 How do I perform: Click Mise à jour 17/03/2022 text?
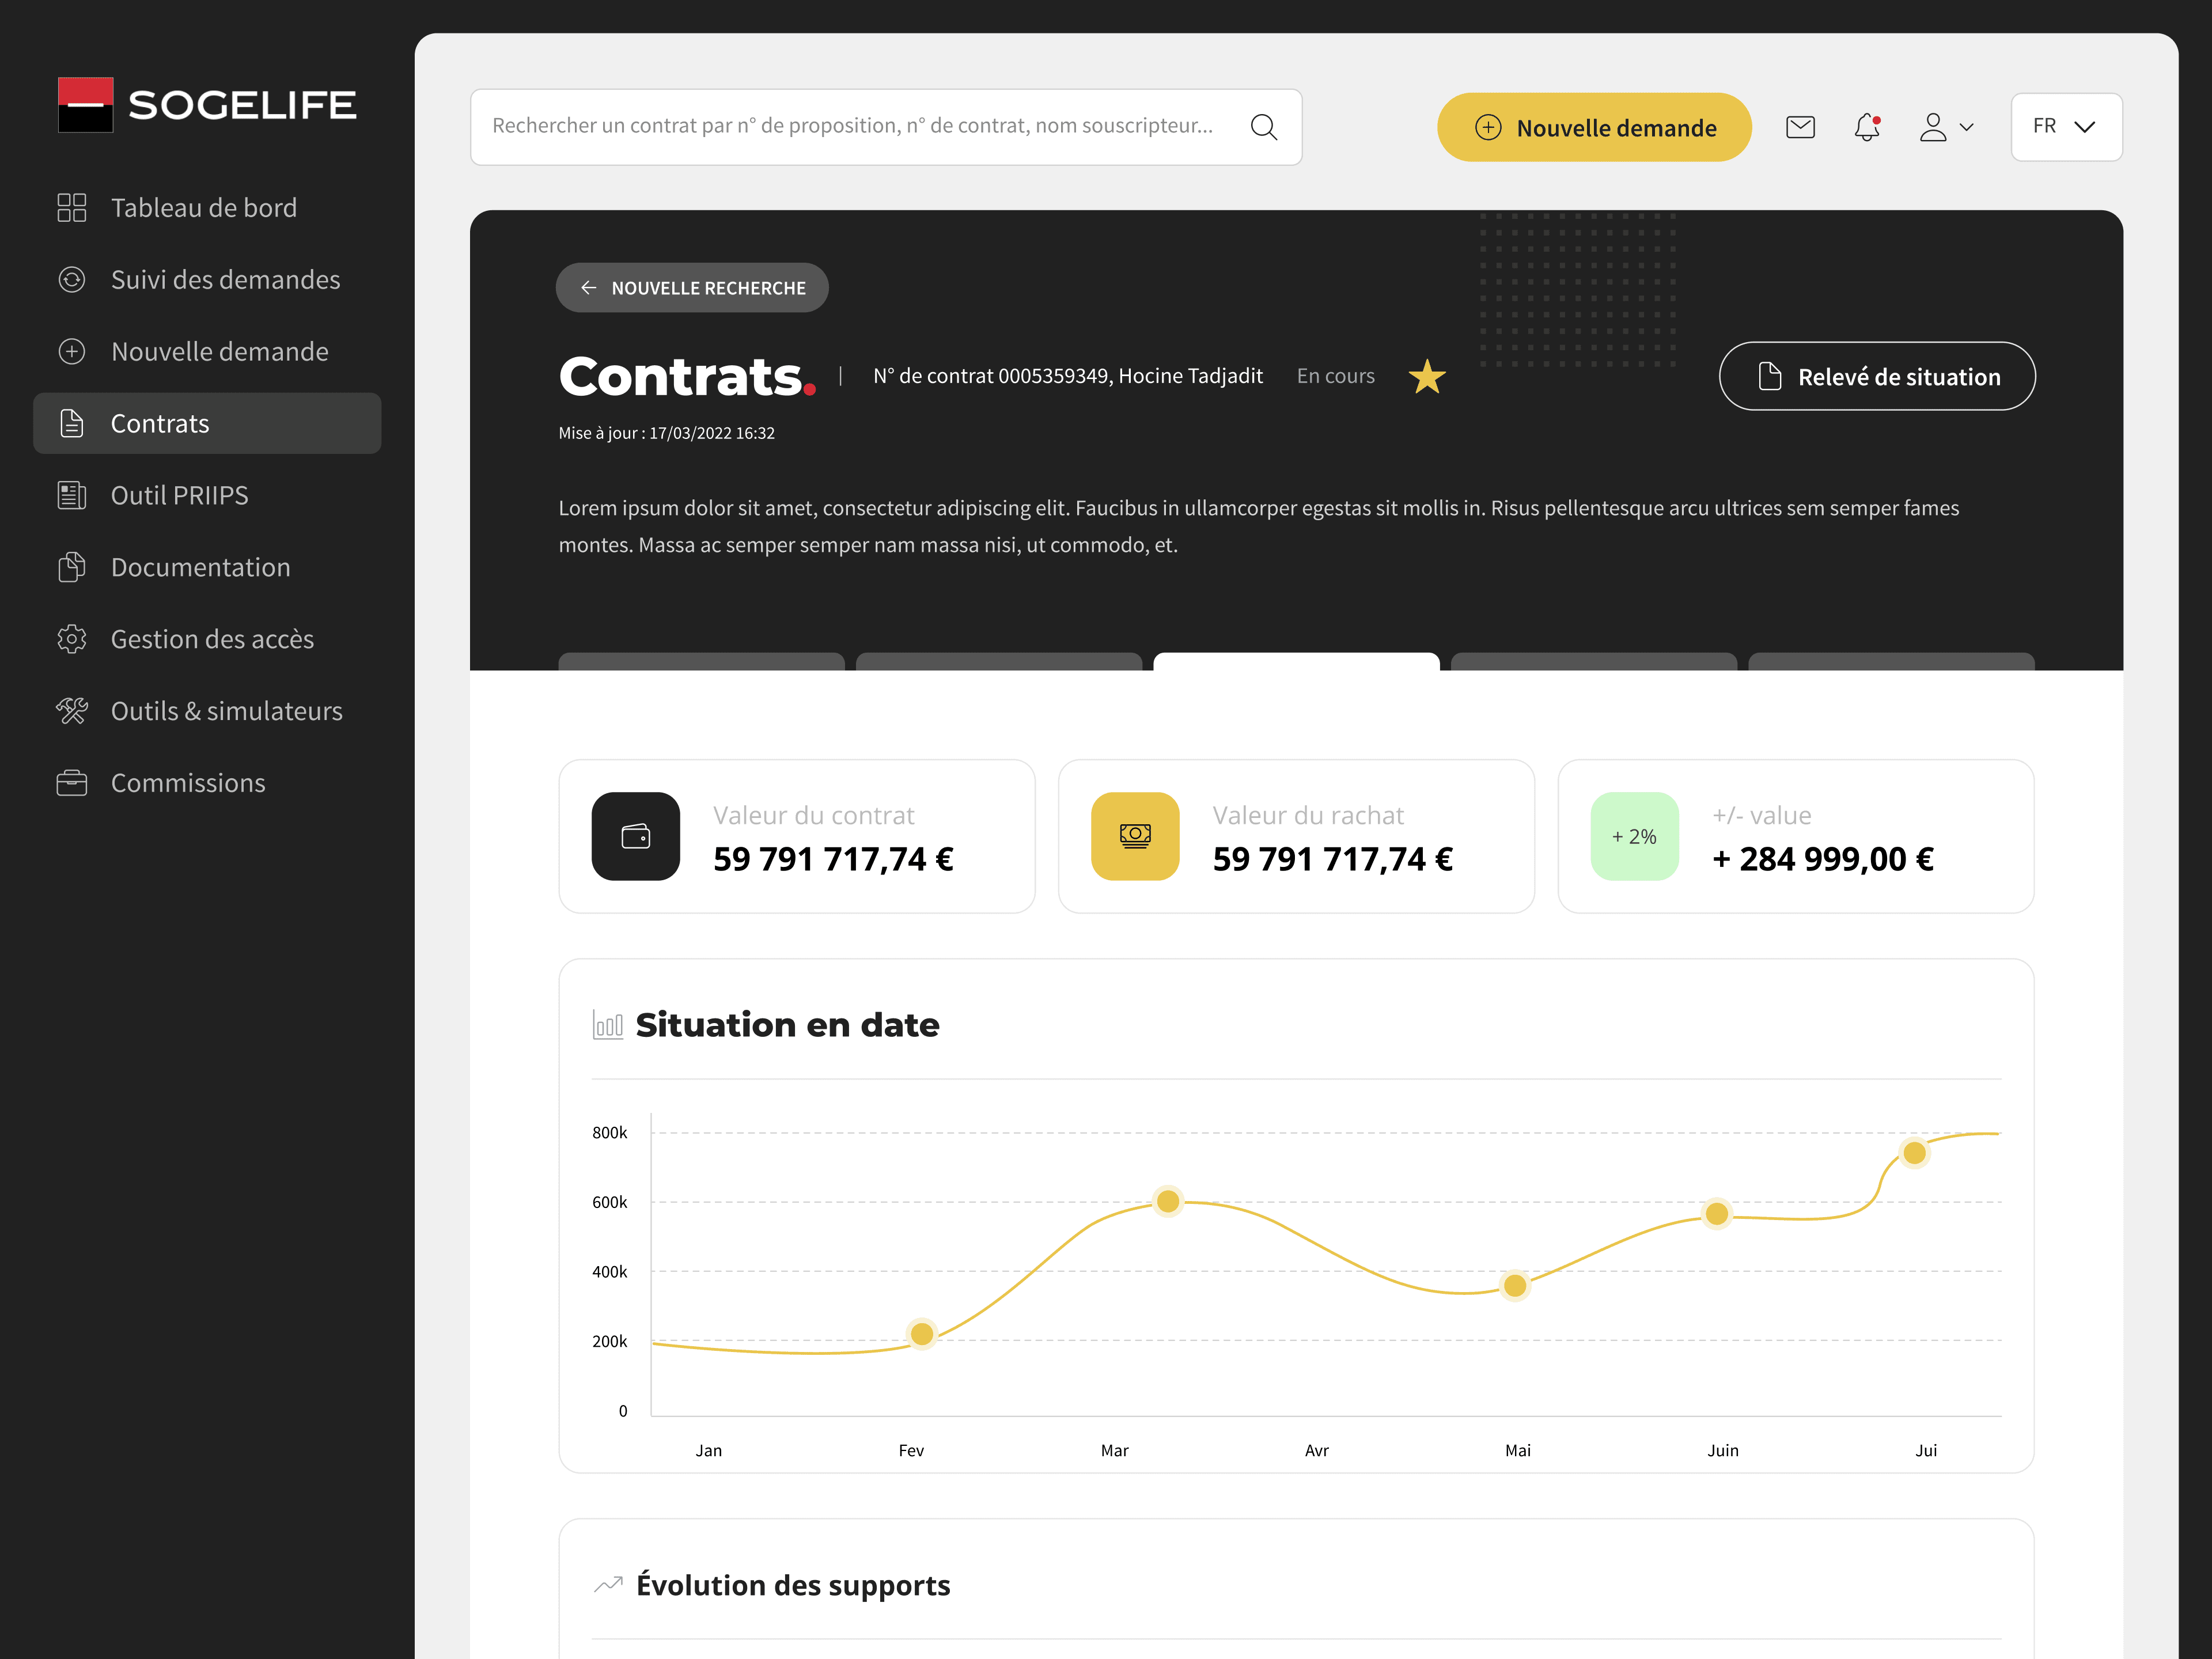click(x=667, y=434)
